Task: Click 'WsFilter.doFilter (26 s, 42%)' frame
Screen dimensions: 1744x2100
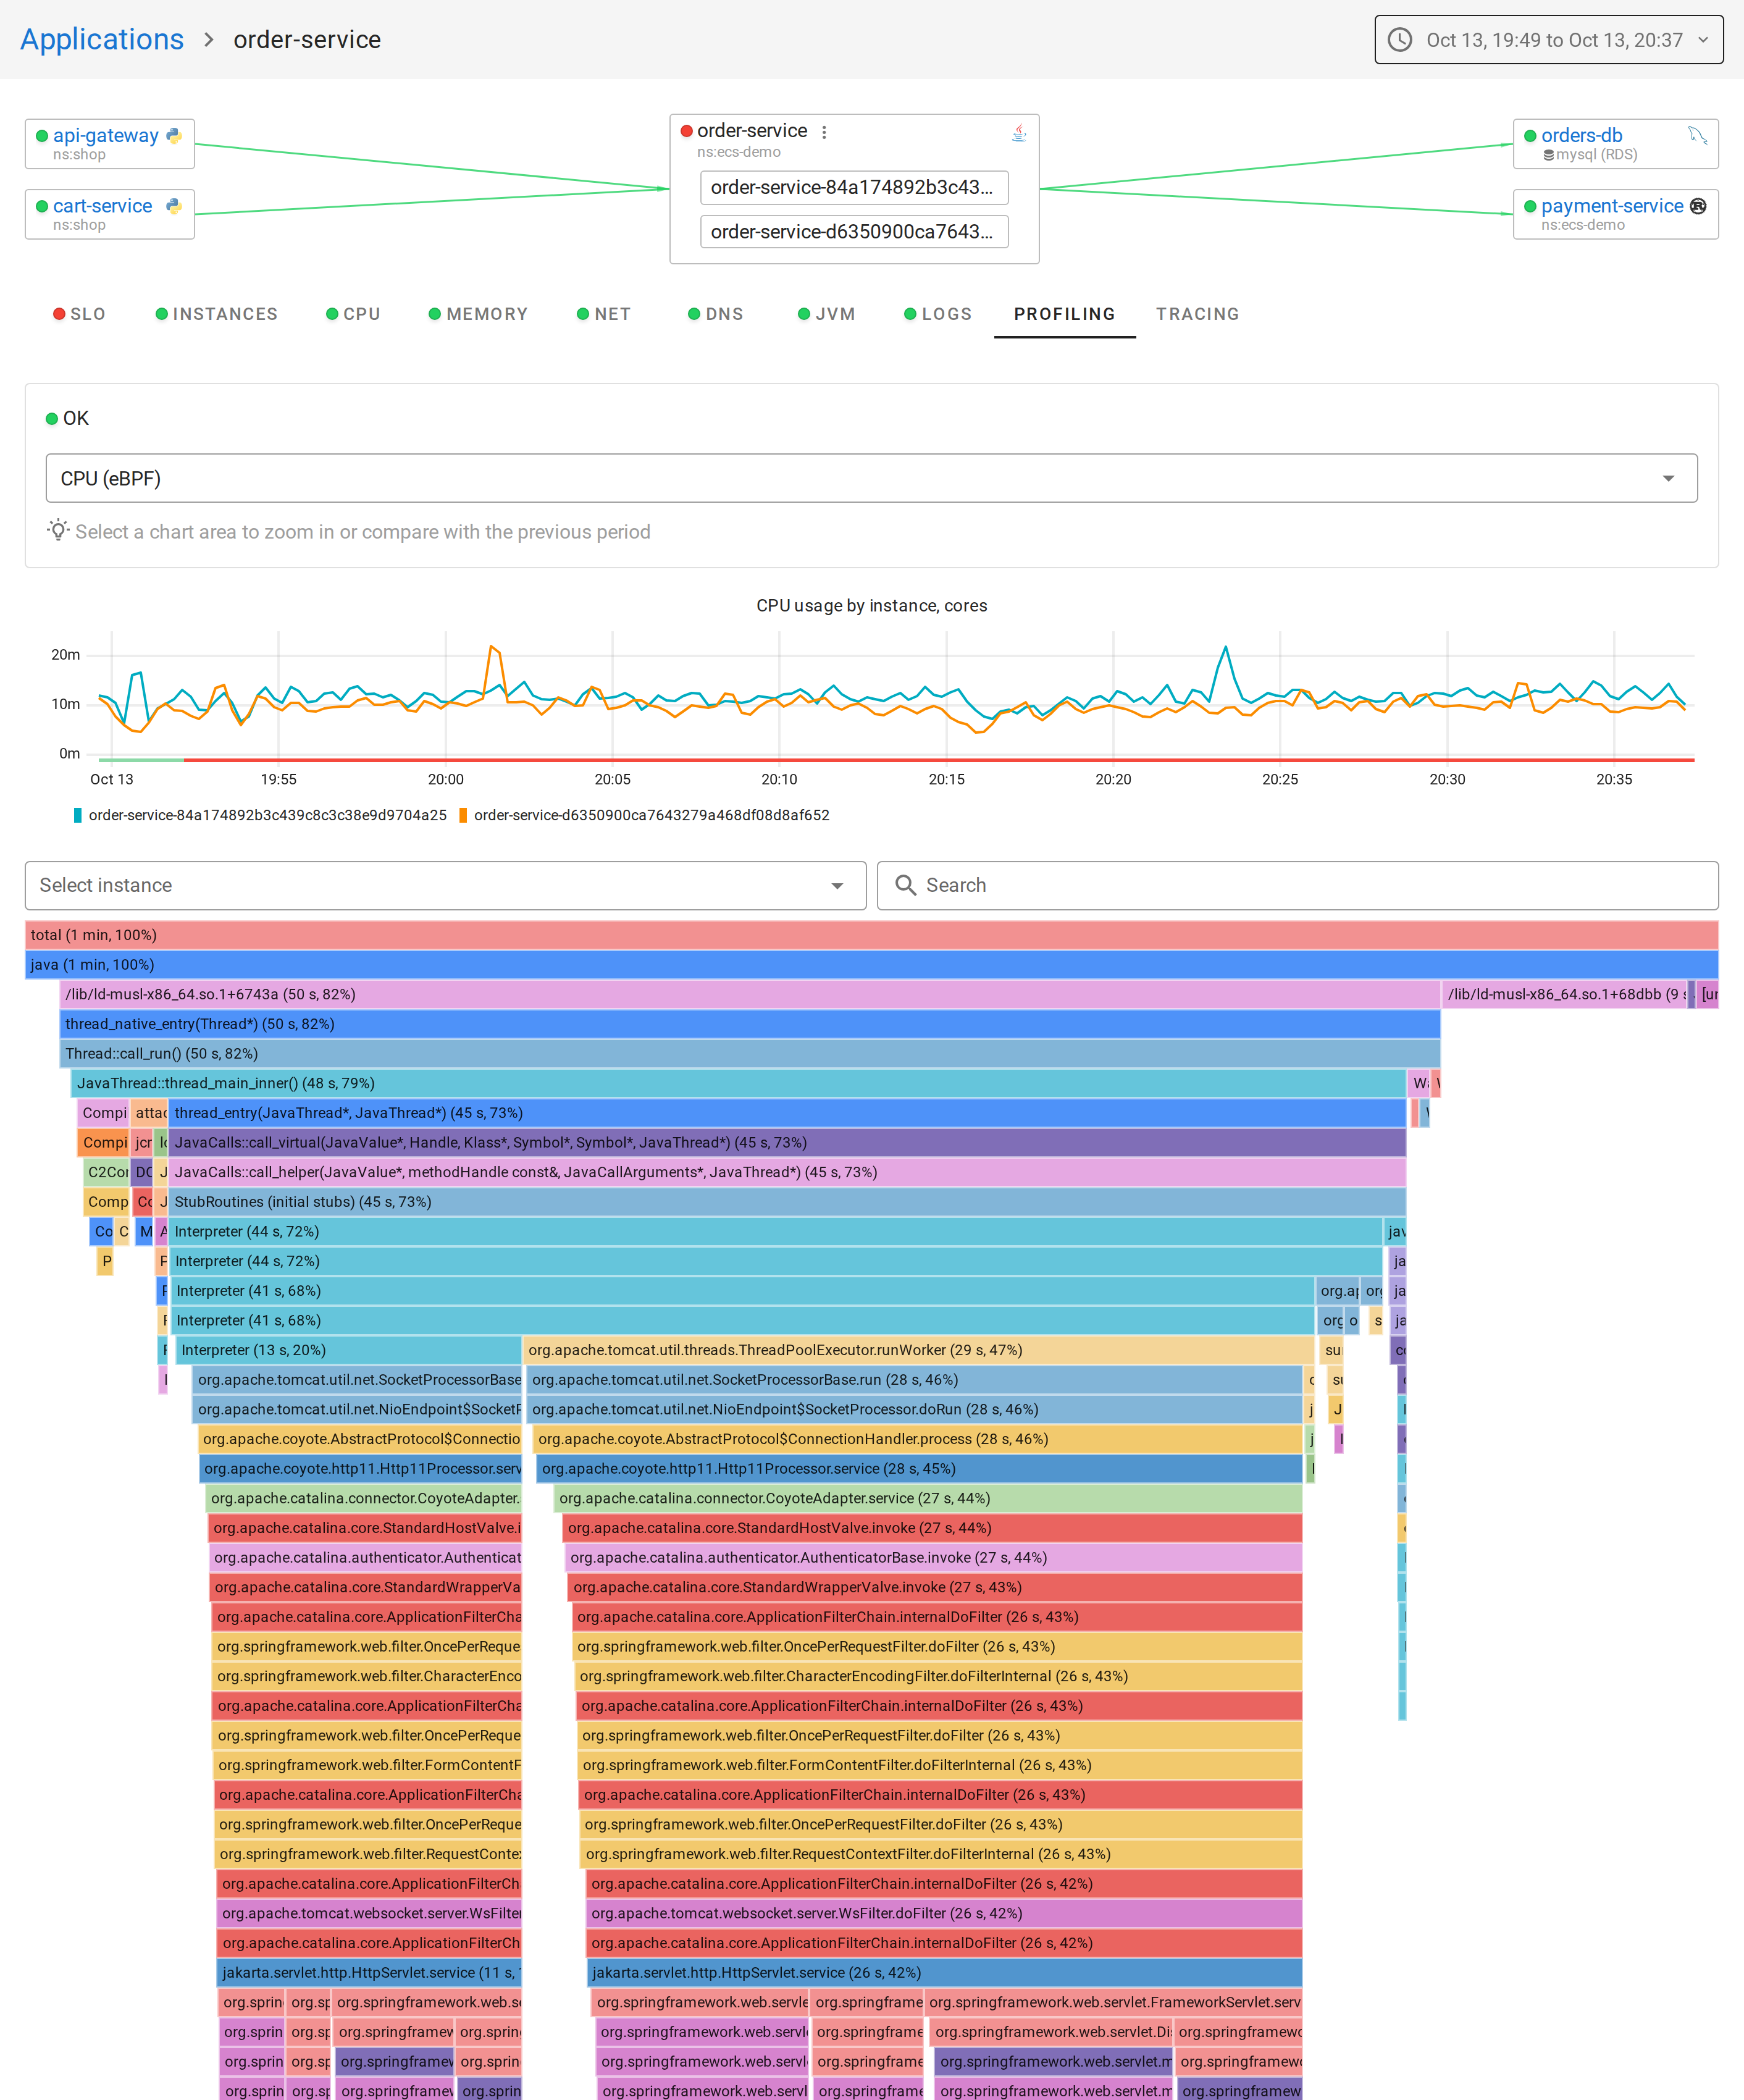Action: point(944,1913)
